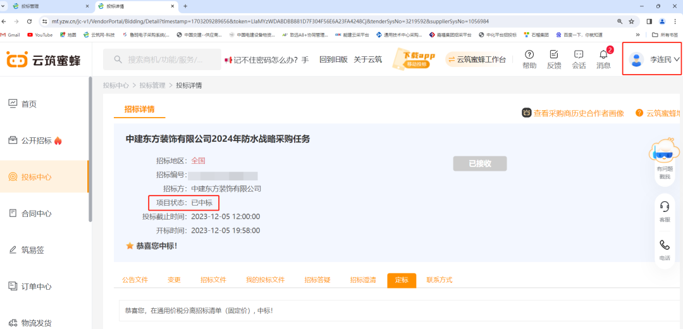The height and width of the screenshot is (329, 683).
Task: Open the Chrome three-dot menu
Action: coord(675,21)
